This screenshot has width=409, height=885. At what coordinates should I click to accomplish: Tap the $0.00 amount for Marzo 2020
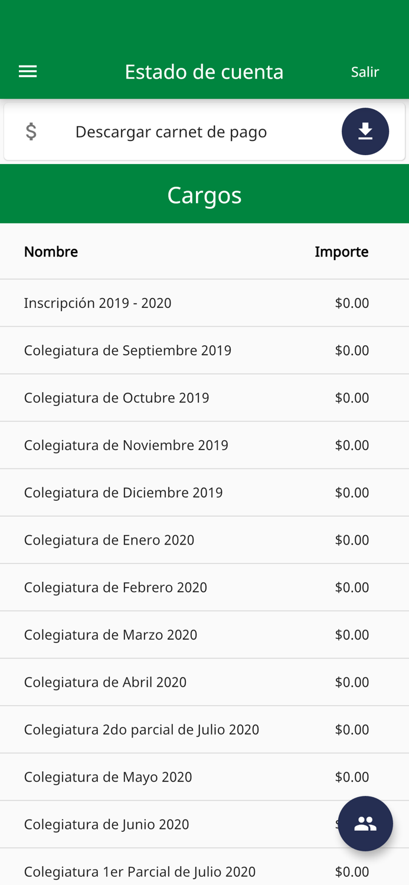(x=352, y=634)
